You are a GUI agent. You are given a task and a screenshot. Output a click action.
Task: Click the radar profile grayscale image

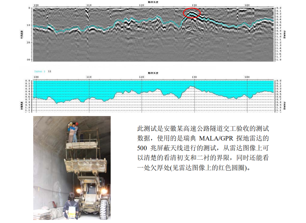tap(153, 35)
